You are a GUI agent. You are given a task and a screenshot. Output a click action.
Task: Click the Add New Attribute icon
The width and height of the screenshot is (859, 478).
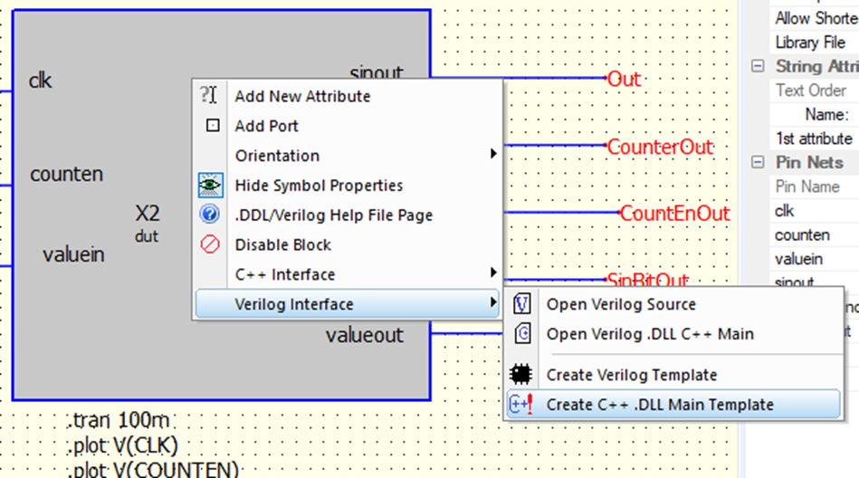coord(209,95)
